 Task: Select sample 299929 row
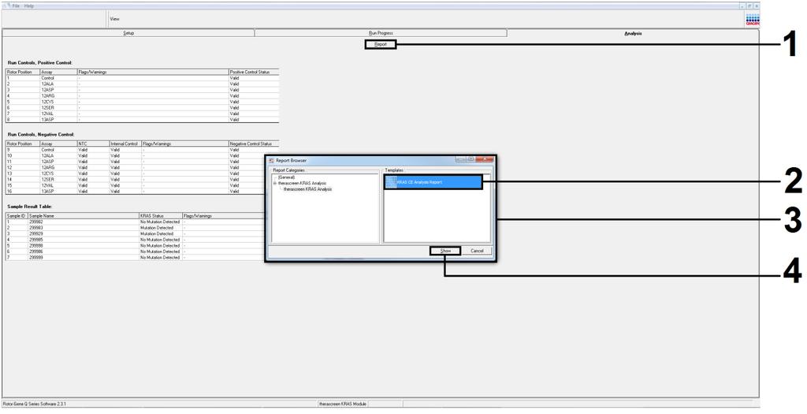[135, 233]
